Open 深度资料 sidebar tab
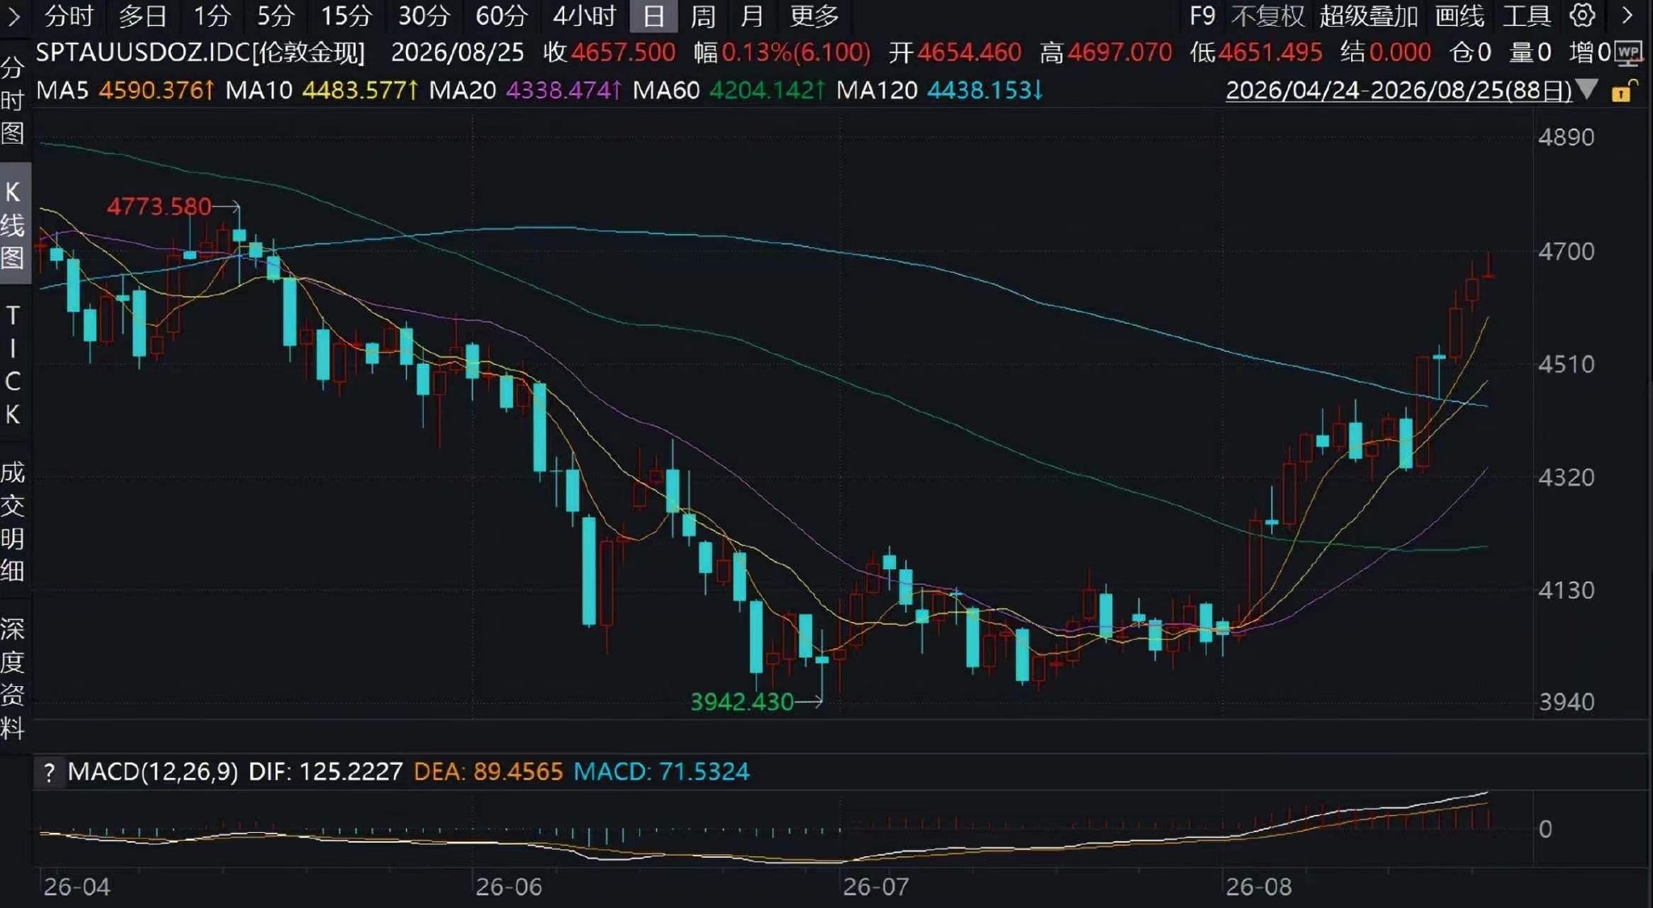Viewport: 1653px width, 908px height. [13, 679]
